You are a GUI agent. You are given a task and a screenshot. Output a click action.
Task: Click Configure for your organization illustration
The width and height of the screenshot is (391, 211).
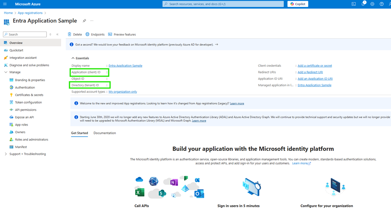(x=335, y=187)
